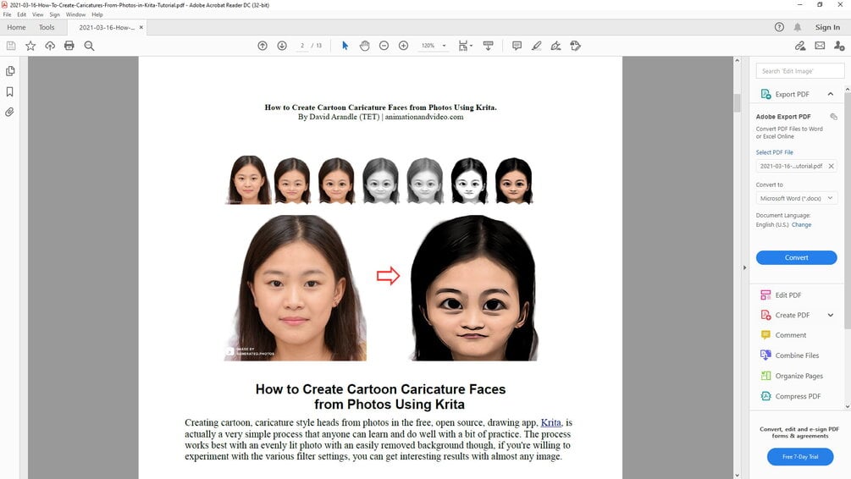This screenshot has height=479, width=851.
Task: Open the View menu
Action: pos(37,14)
